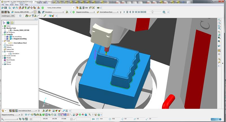Play the simulation
Screen dimensions: 226x122
pyautogui.click(x=124, y=12)
